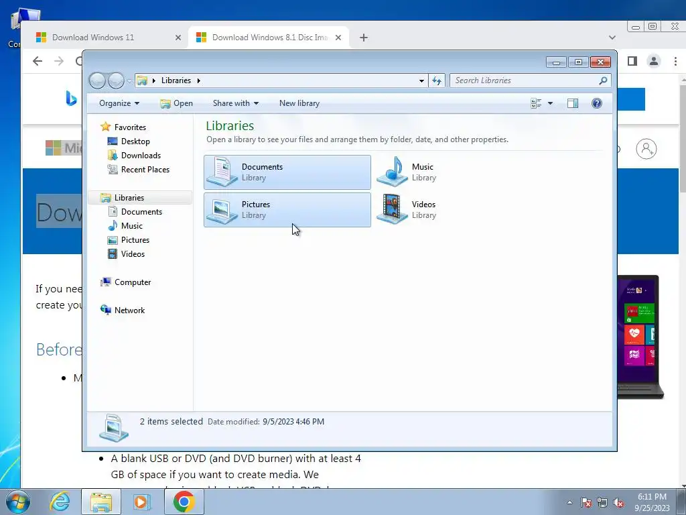Open Chrome three-dot menu

[675, 61]
